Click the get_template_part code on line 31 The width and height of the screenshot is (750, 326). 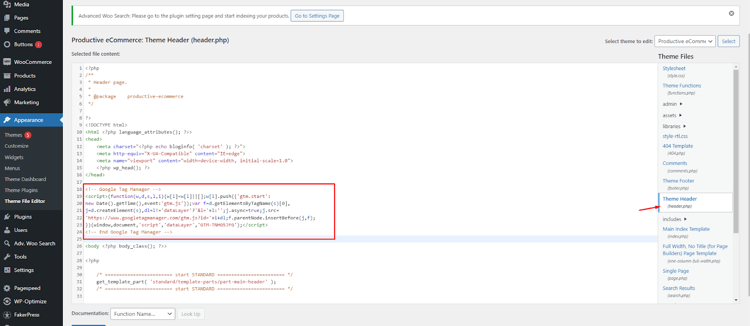click(x=186, y=282)
